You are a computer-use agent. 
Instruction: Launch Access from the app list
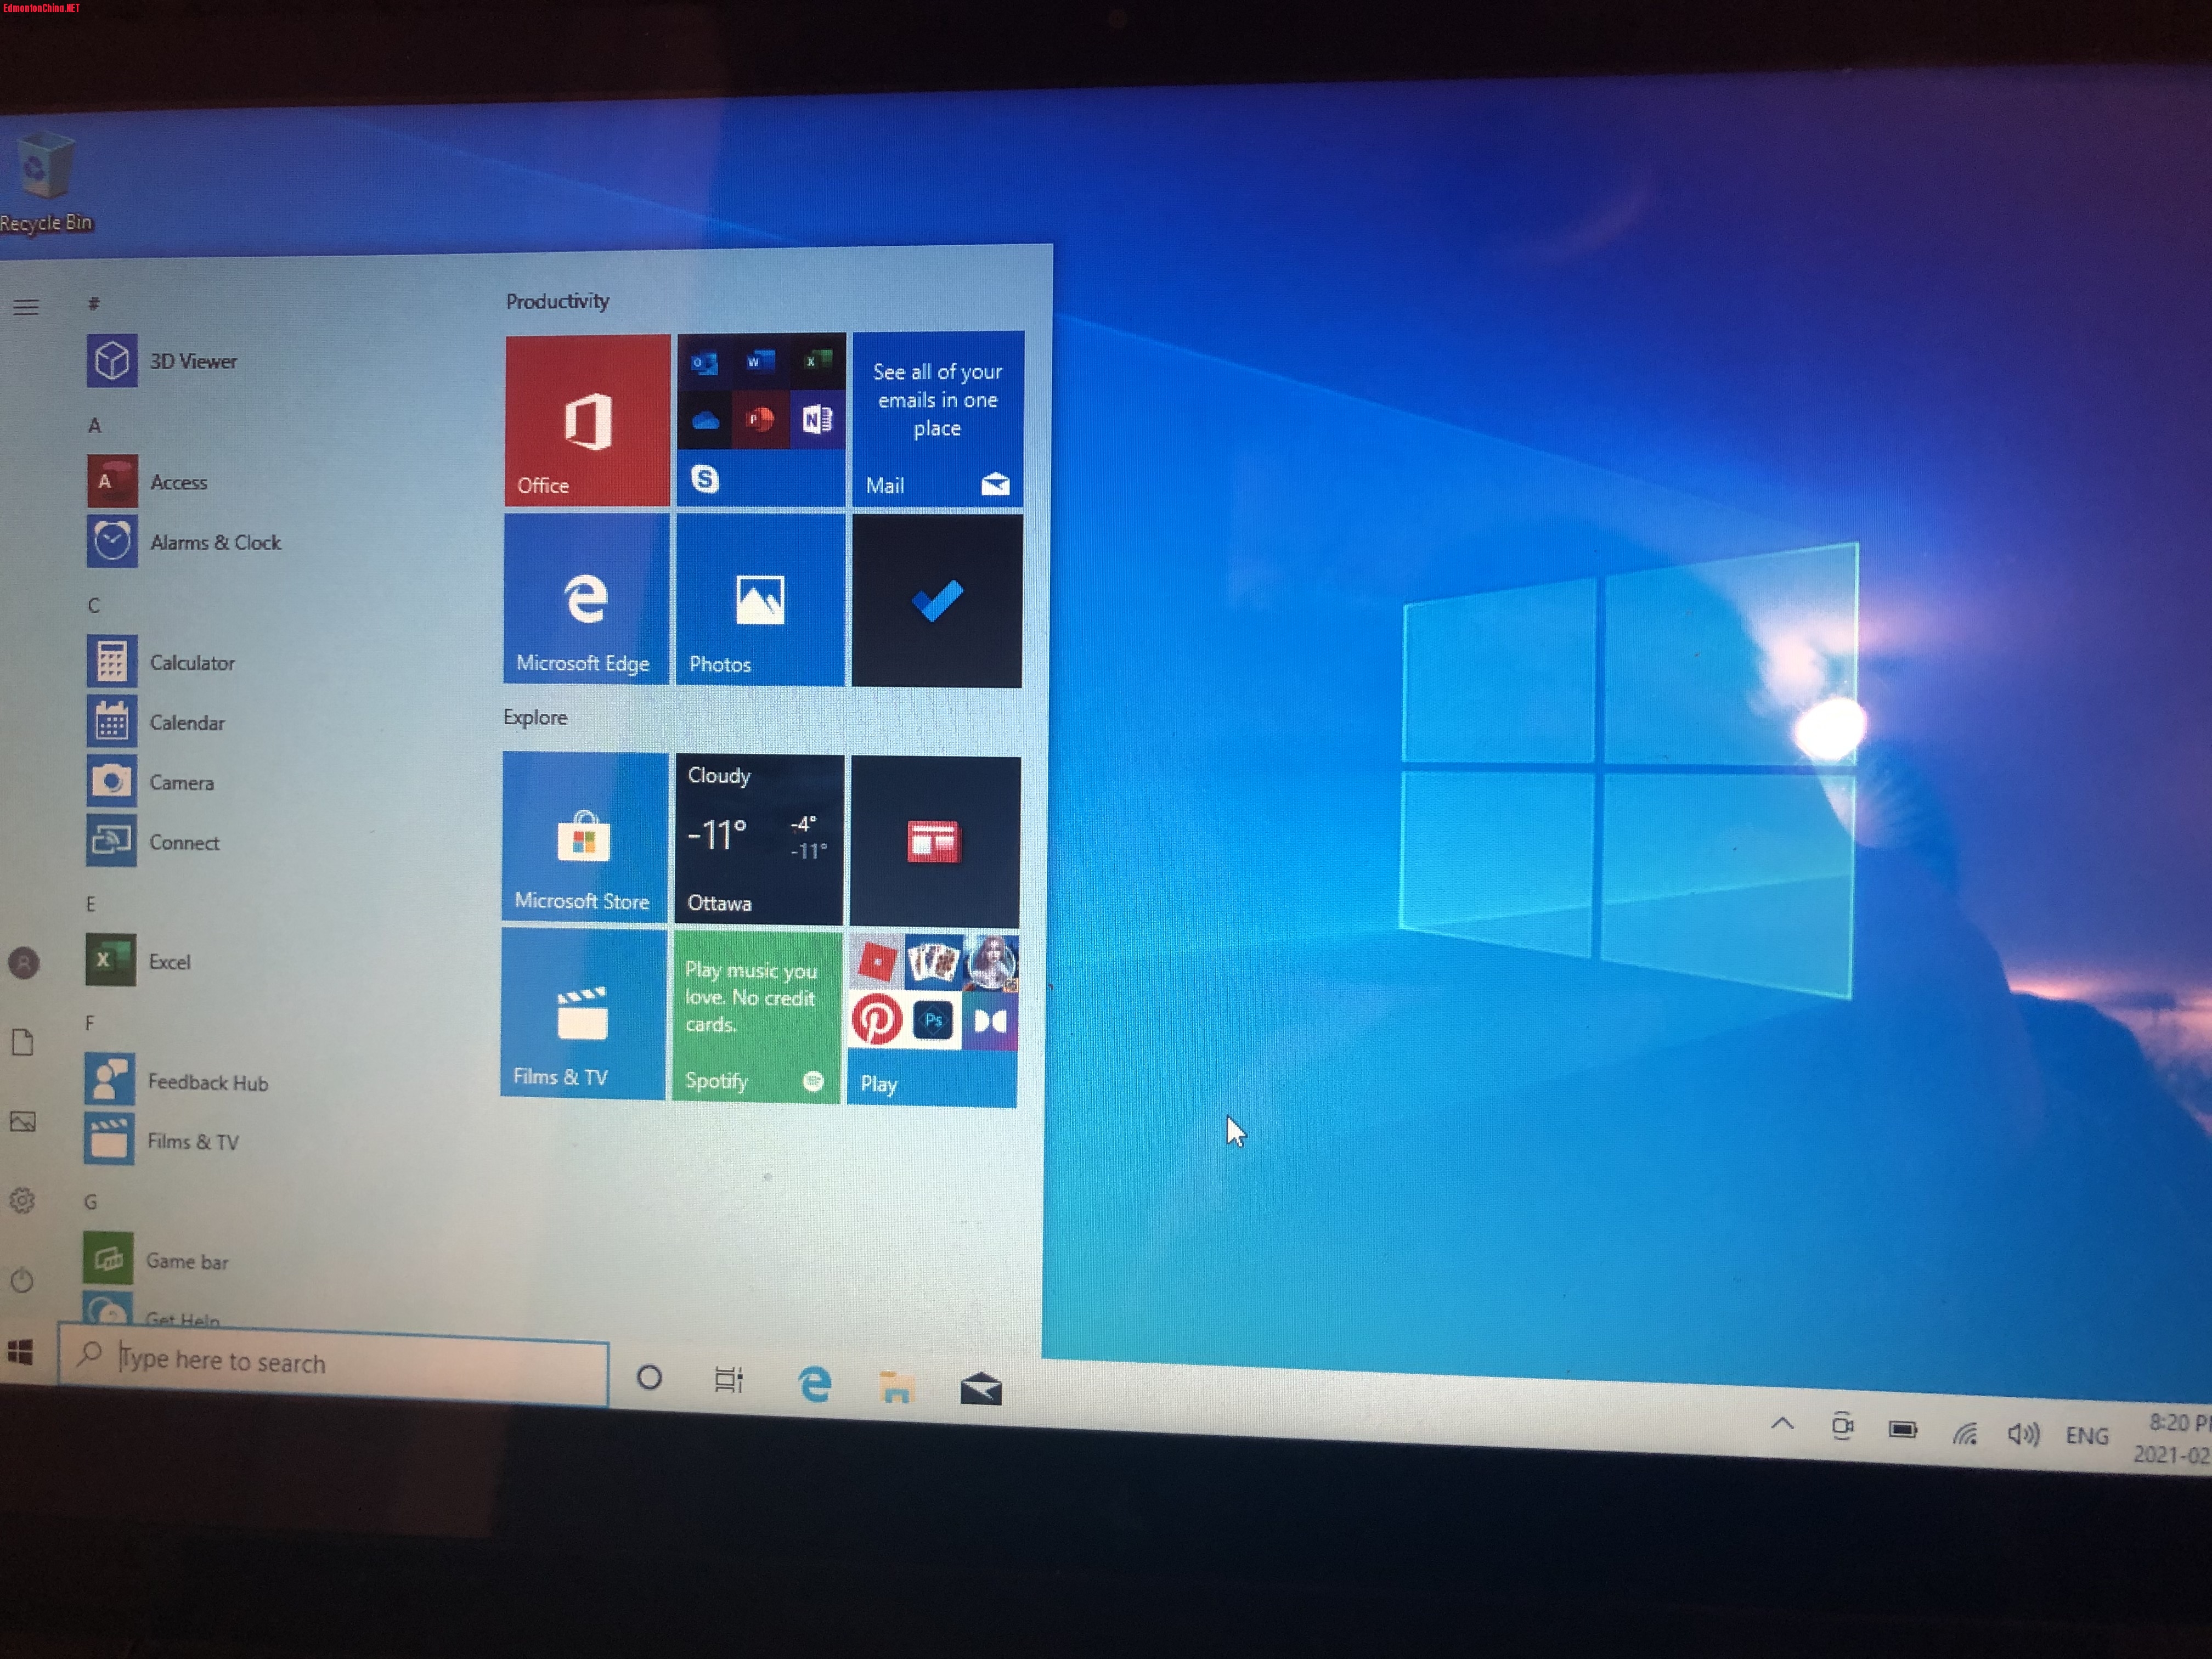(148, 482)
